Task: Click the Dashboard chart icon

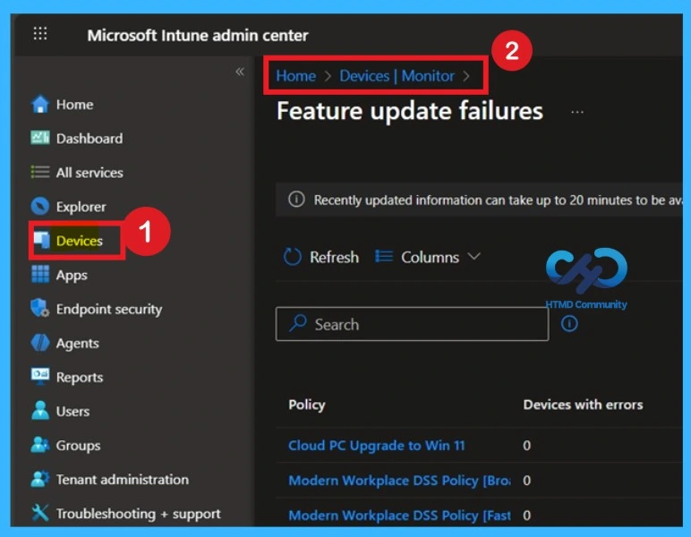Action: [40, 138]
